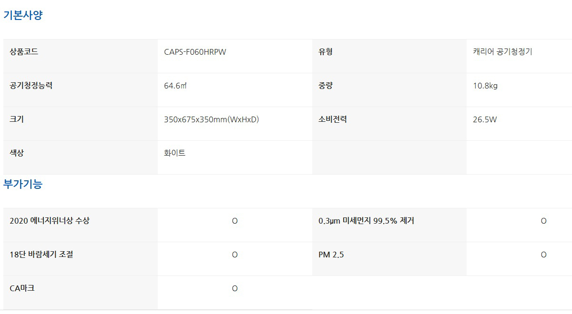Select the 캐리어 공기청정기 type value
This screenshot has width=572, height=314.
[x=502, y=52]
